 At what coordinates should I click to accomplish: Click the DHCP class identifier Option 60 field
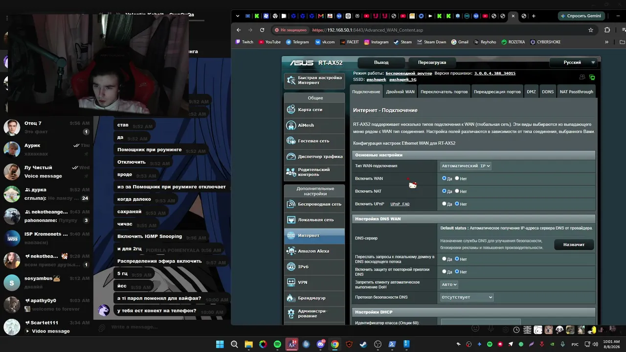click(x=481, y=322)
